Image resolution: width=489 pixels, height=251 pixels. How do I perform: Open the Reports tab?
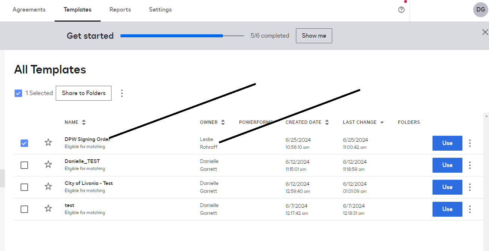tap(120, 10)
